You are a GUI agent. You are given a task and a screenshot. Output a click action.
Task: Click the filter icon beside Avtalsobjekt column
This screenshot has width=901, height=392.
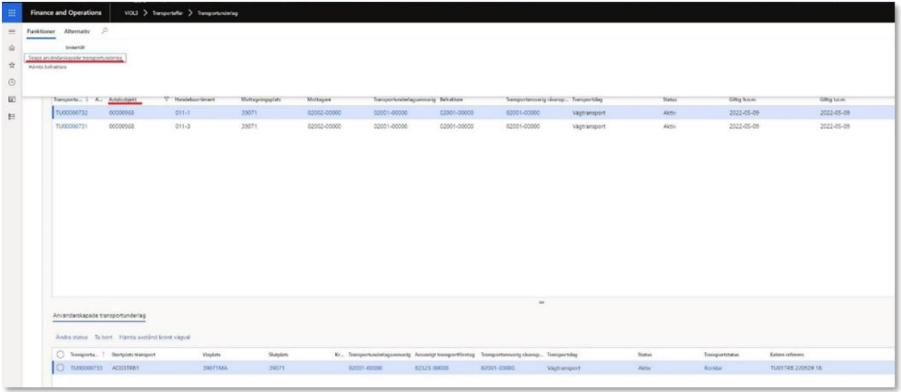click(x=166, y=99)
